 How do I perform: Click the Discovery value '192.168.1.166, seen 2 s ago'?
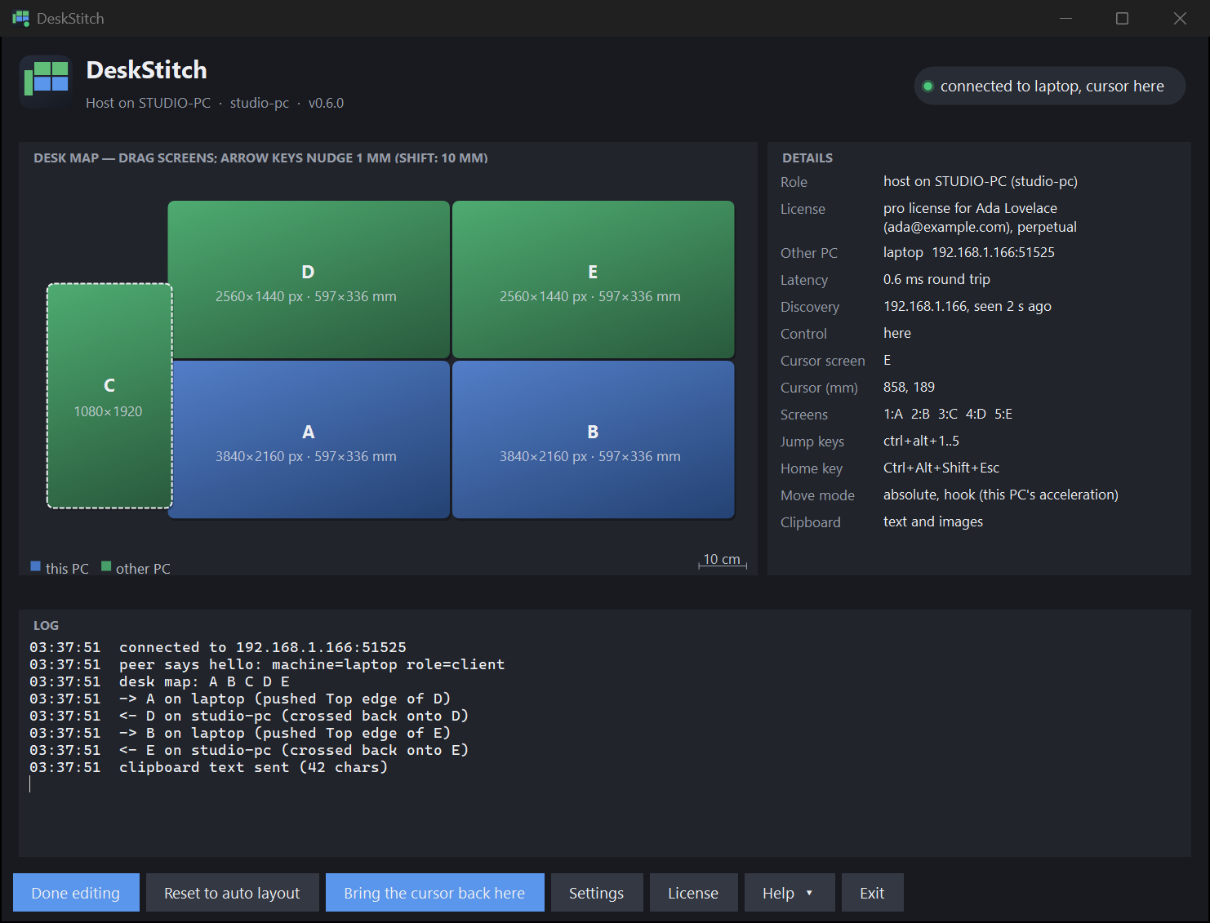point(968,306)
